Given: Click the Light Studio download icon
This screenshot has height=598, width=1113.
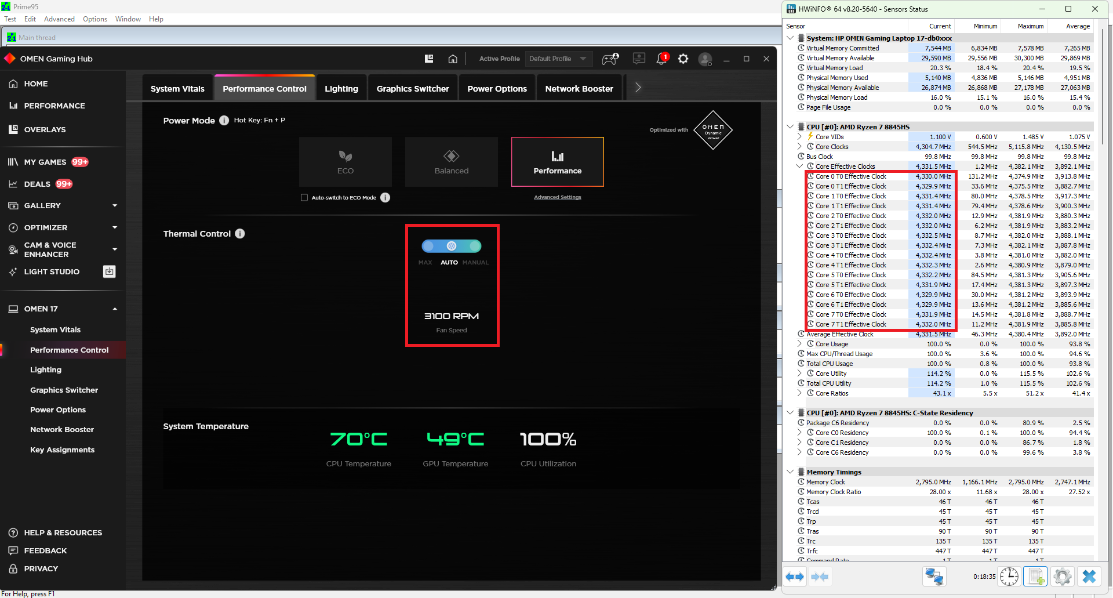Looking at the screenshot, I should [110, 271].
